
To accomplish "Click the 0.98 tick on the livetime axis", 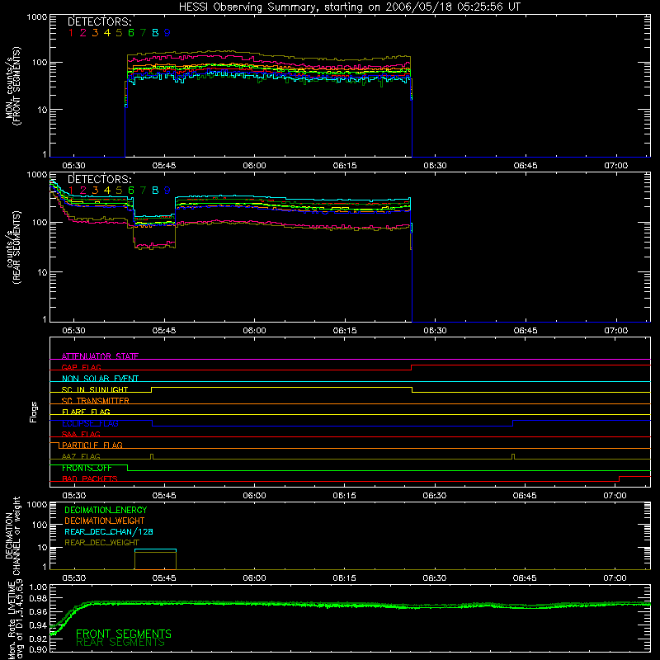I will 38,598.
